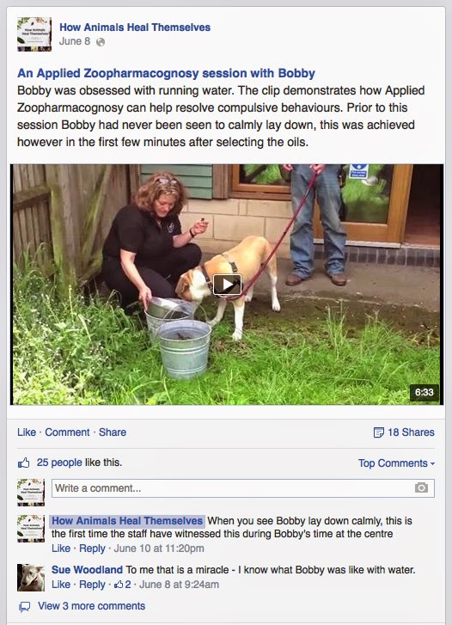Image resolution: width=452 pixels, height=625 pixels.
Task: Open the Applied Zoopharmacognosy session title link
Action: (166, 73)
